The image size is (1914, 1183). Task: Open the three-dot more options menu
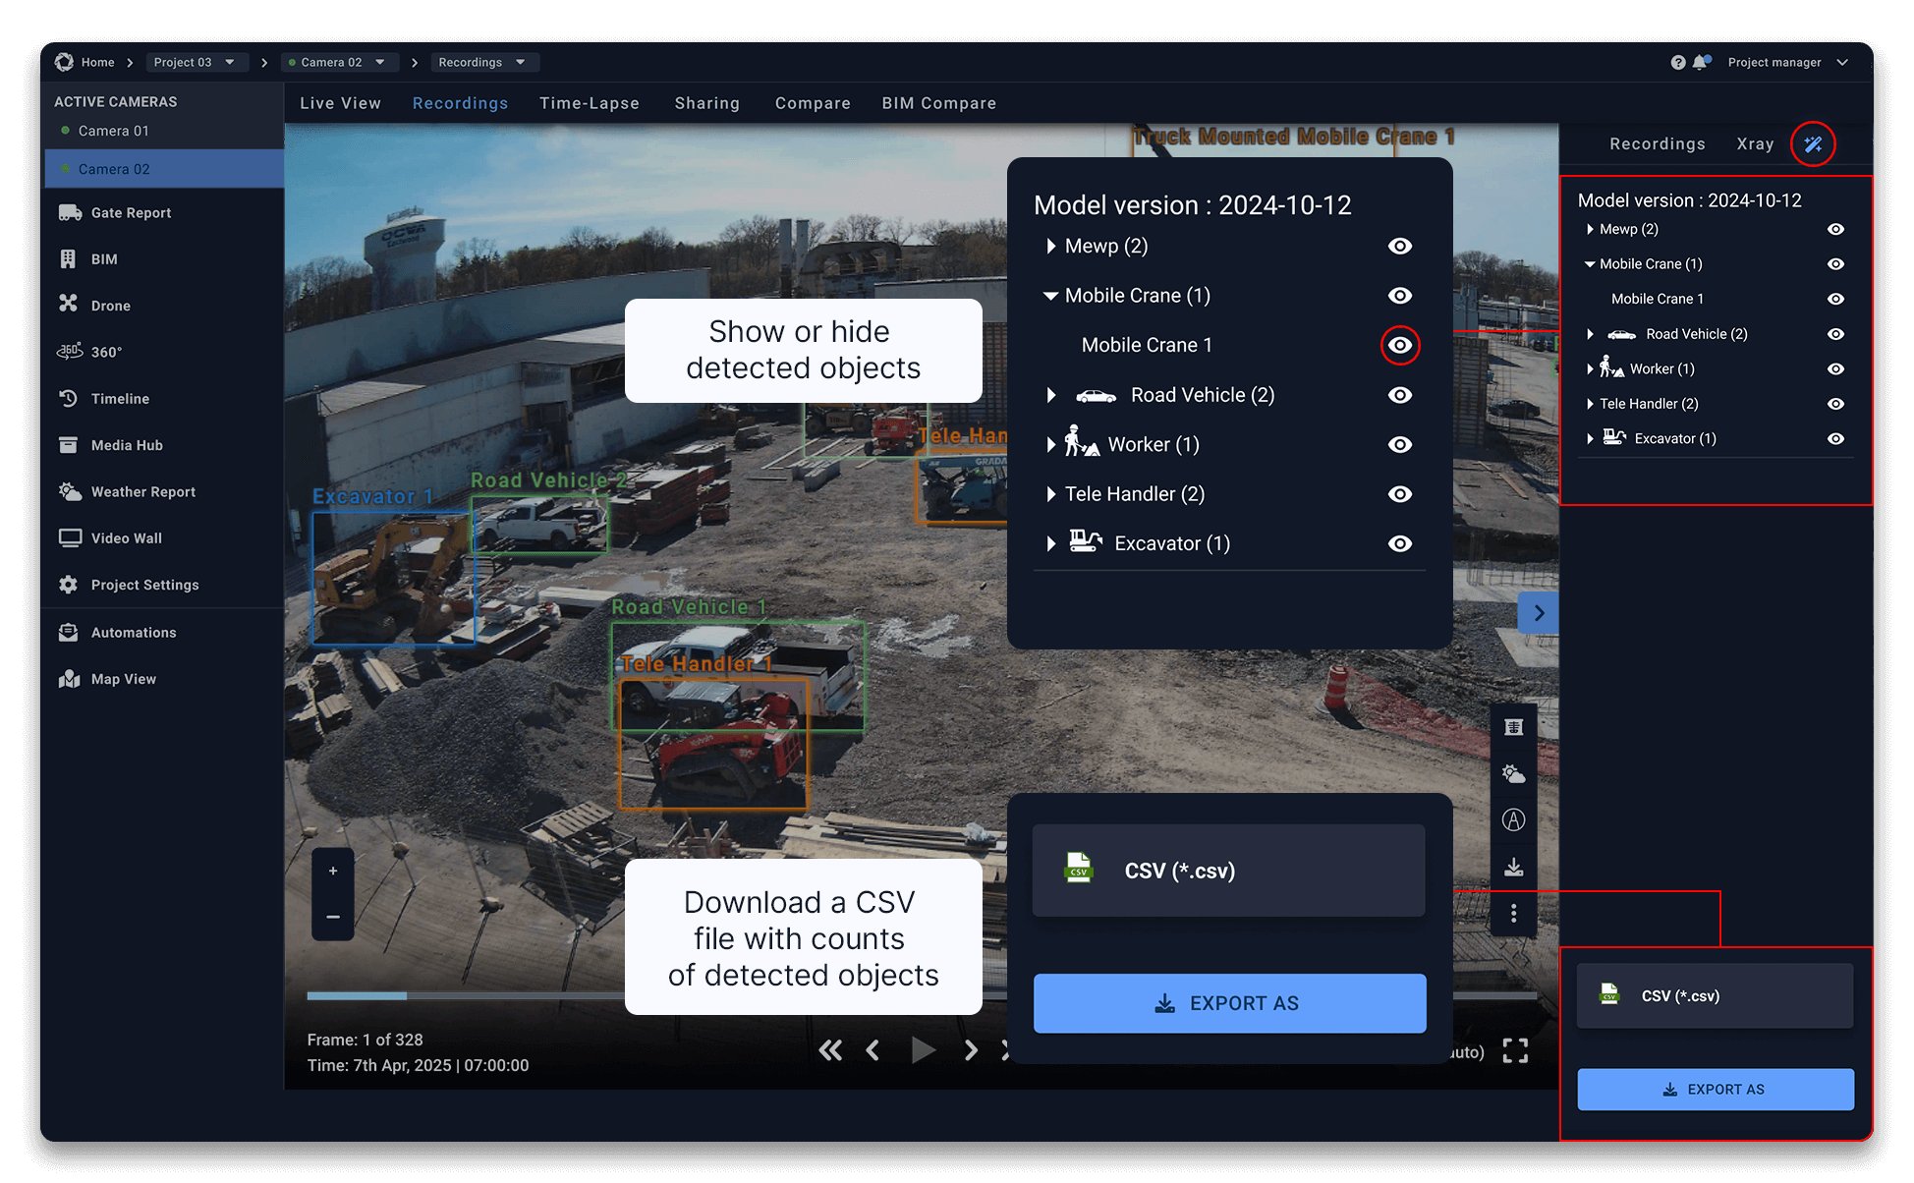[1513, 914]
